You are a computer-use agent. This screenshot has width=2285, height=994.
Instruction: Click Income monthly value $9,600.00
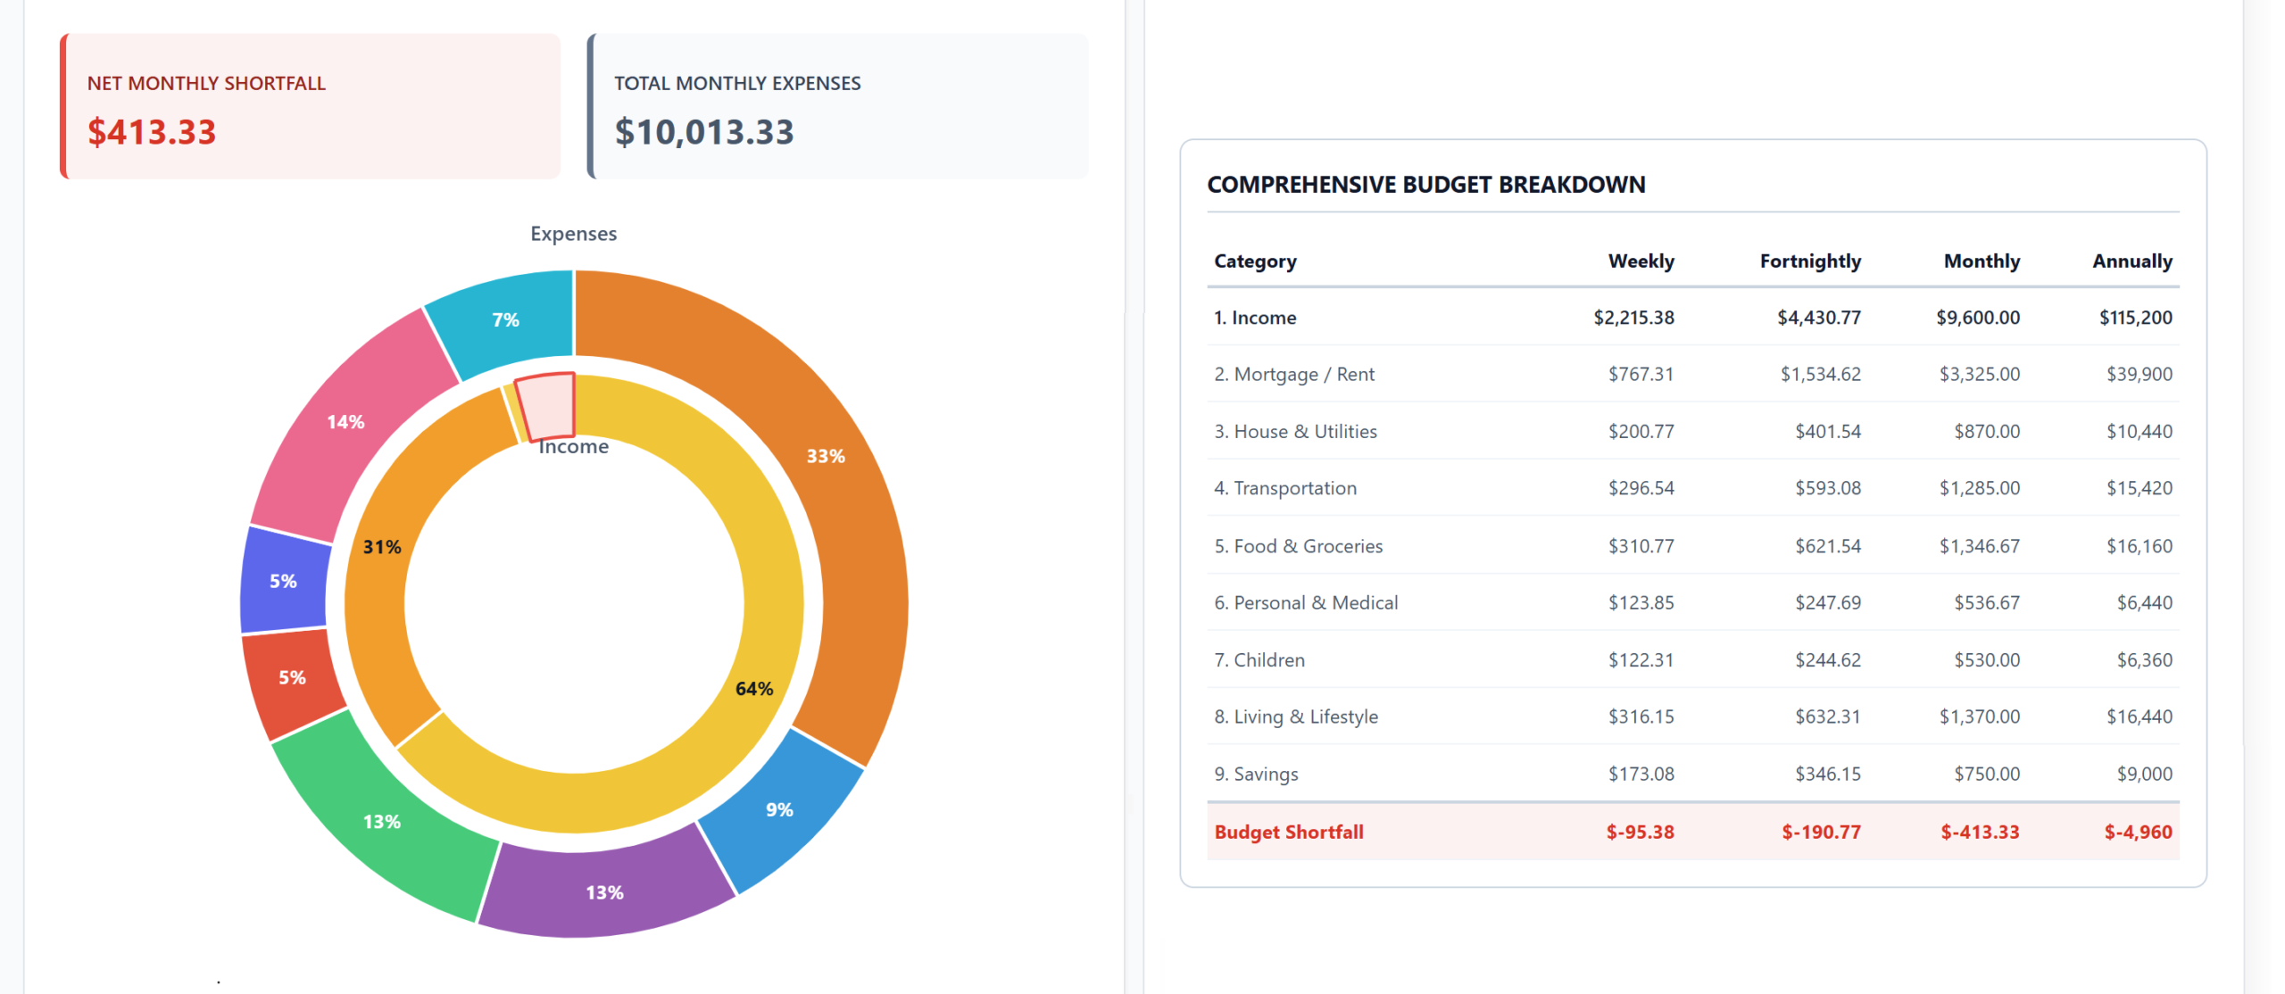click(x=1978, y=318)
